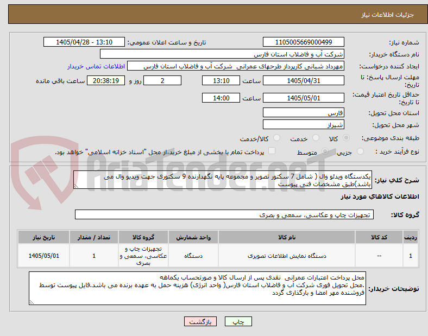
Task: Click the ردیف column header
Action: [x=411, y=237]
